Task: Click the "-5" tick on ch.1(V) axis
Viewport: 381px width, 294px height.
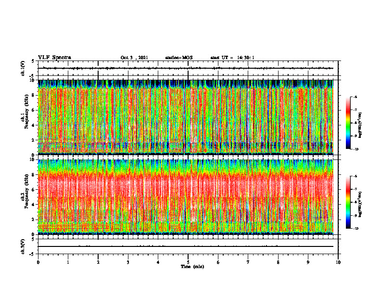Action: point(32,76)
